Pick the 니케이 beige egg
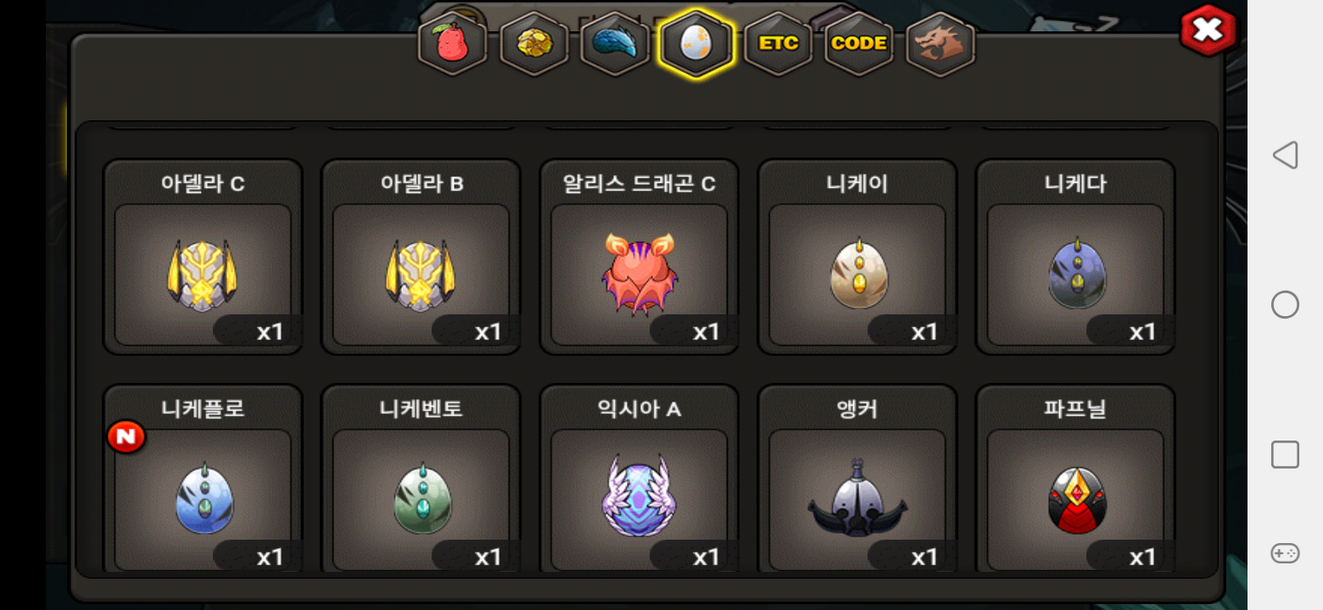The height and width of the screenshot is (610, 1323). tap(857, 257)
